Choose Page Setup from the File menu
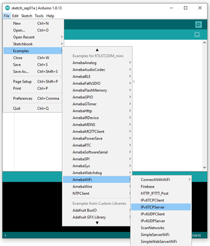This screenshot has width=210, height=246. (x=33, y=81)
